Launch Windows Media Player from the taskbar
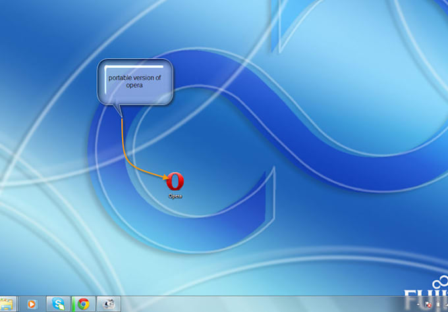The image size is (448, 312). (32, 304)
